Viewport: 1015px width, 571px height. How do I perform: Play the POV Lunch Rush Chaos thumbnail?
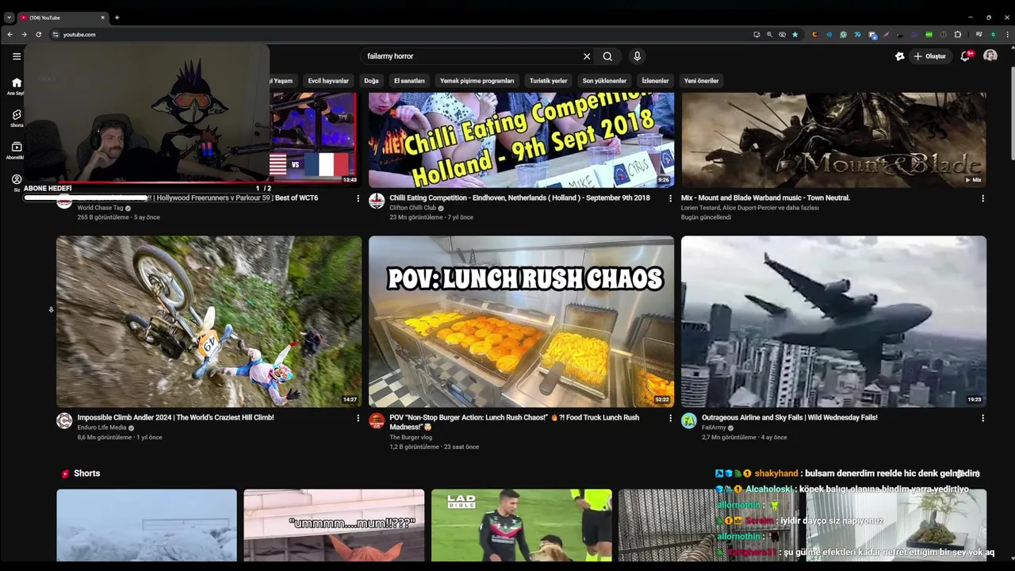point(521,321)
